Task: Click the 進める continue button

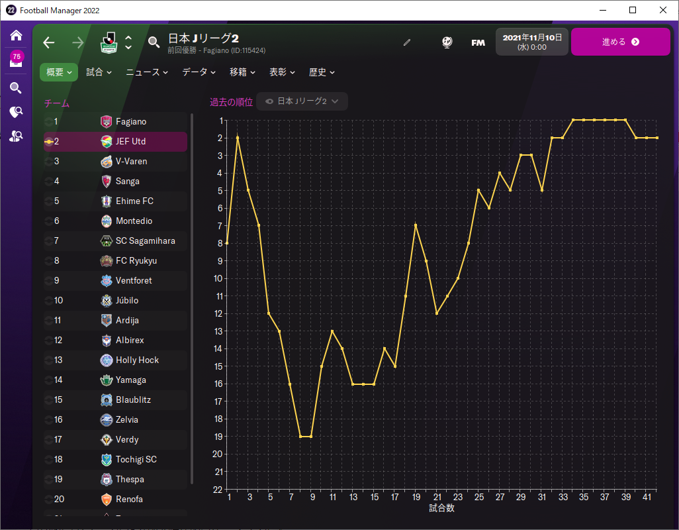Action: (x=621, y=42)
